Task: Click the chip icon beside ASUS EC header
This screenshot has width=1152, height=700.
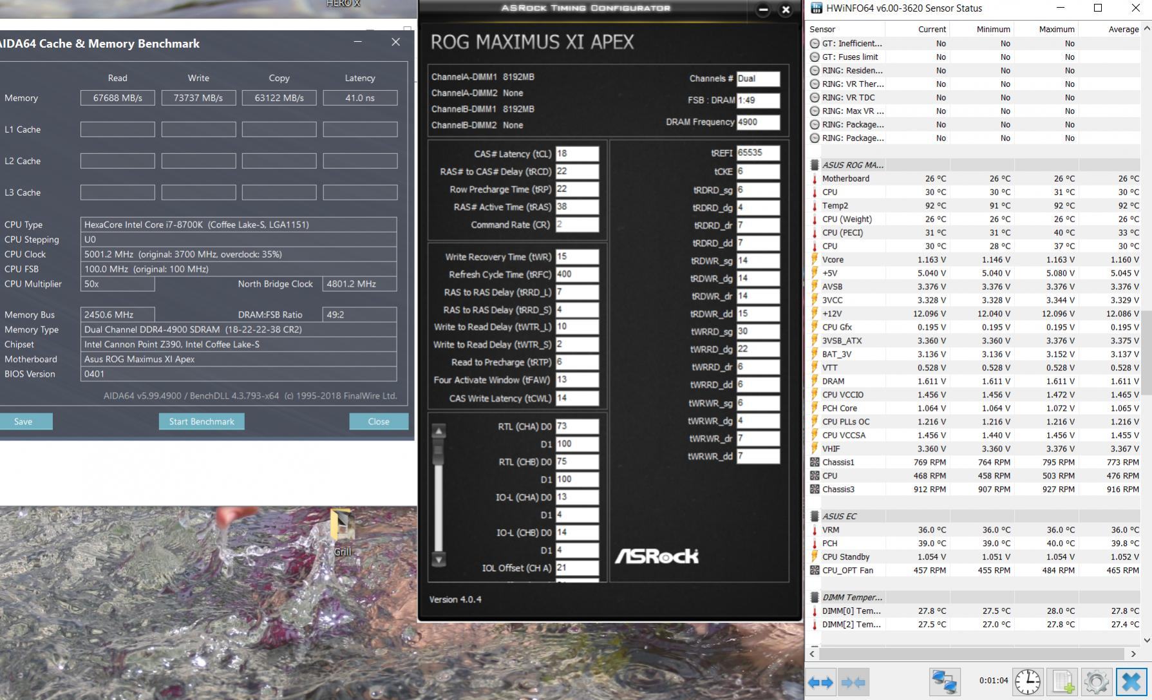Action: point(815,516)
